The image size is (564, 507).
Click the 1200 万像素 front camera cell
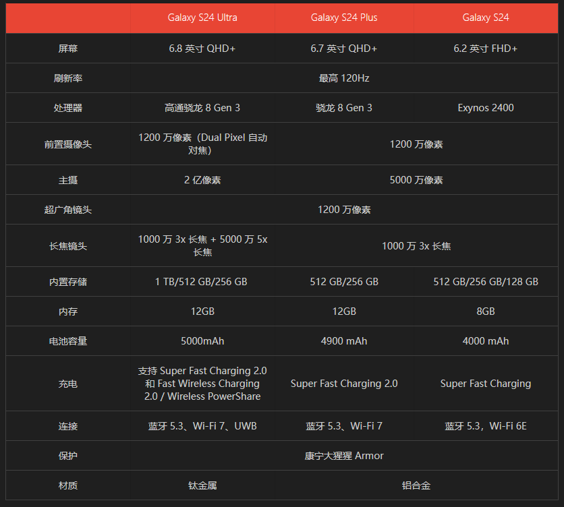pos(416,144)
